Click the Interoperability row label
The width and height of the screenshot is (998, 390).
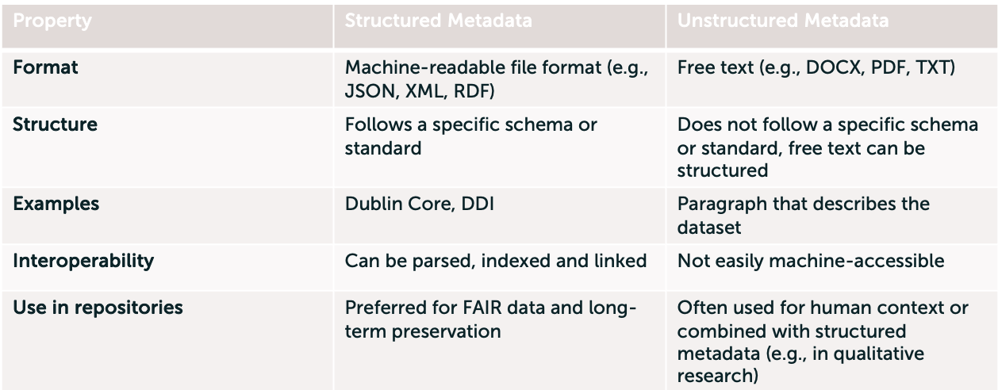coord(83,261)
